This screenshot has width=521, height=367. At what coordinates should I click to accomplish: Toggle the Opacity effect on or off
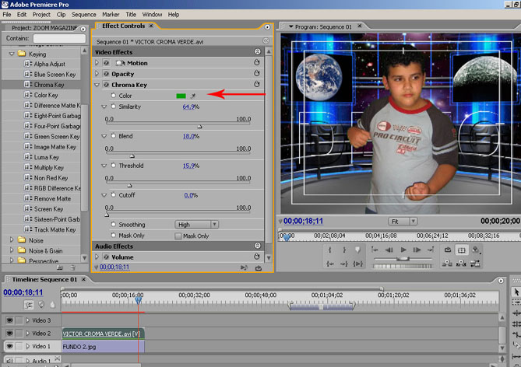pos(106,74)
